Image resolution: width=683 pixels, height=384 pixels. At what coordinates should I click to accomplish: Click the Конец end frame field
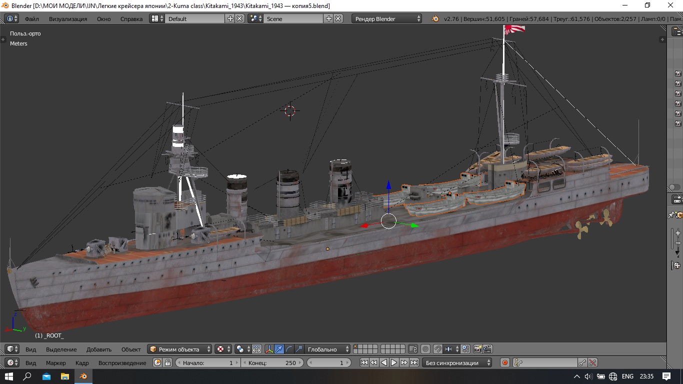(272, 362)
